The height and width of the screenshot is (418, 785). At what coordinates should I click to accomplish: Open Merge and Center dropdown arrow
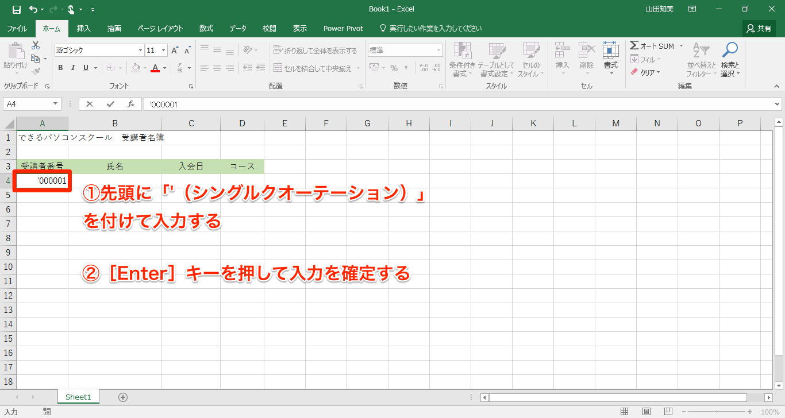(x=358, y=68)
